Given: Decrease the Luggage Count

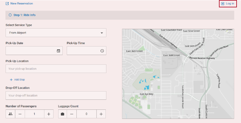Looking at the screenshot, I should 72,114.
